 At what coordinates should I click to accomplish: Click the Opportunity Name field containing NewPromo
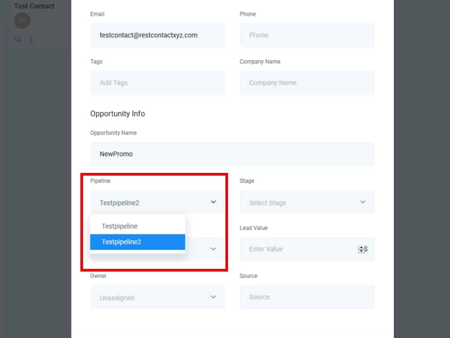tap(232, 154)
